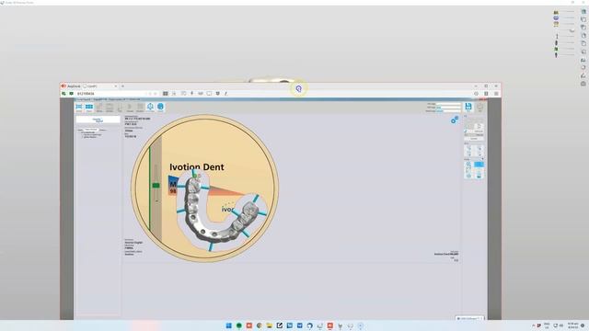Click the lightning actions icon in remote toolbar
This screenshot has height=331, width=589.
(192, 93)
